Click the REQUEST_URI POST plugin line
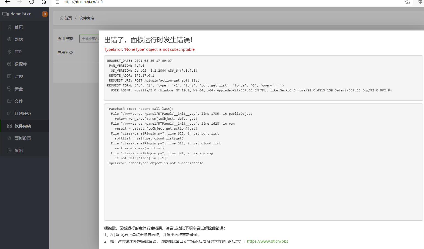 tap(154, 80)
